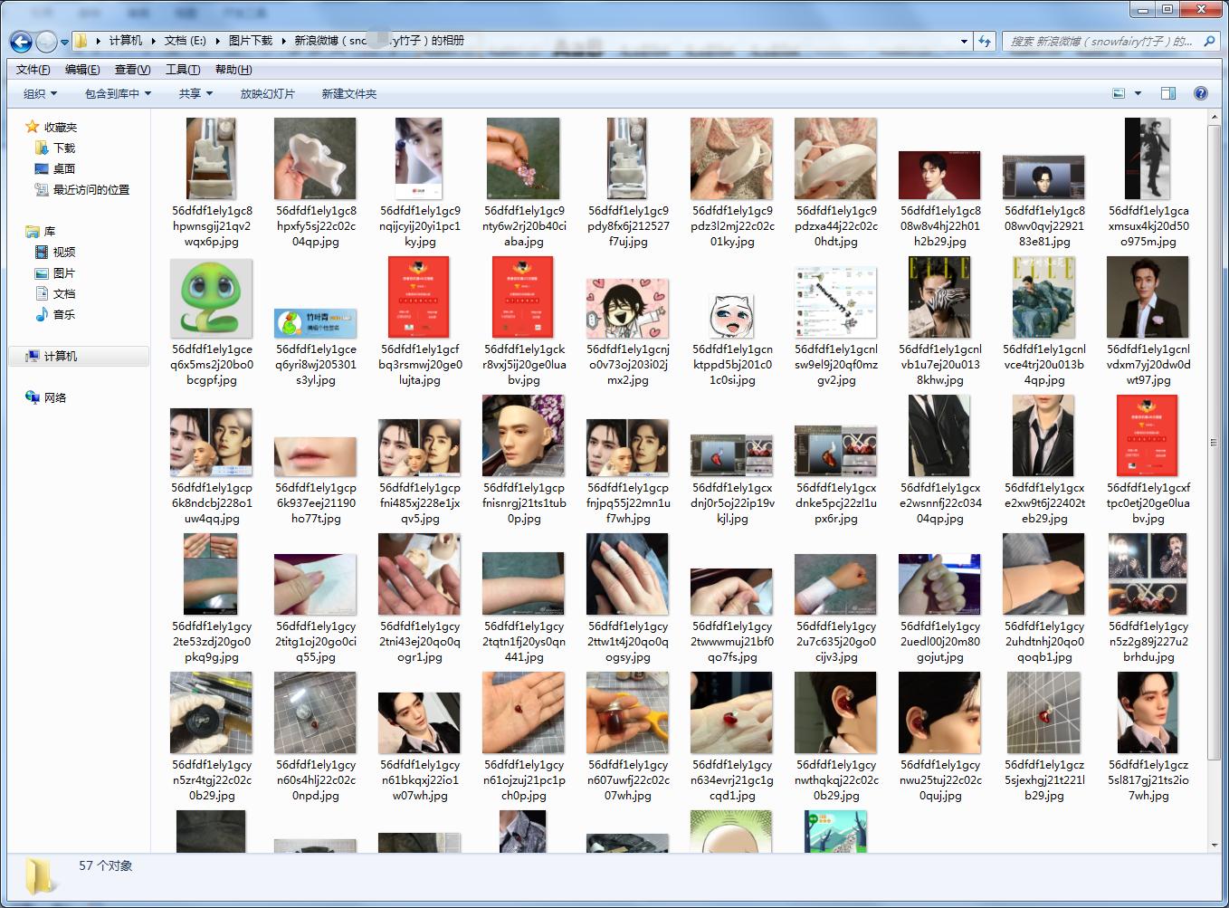Open the 视频 library
The height and width of the screenshot is (908, 1229).
pyautogui.click(x=55, y=252)
